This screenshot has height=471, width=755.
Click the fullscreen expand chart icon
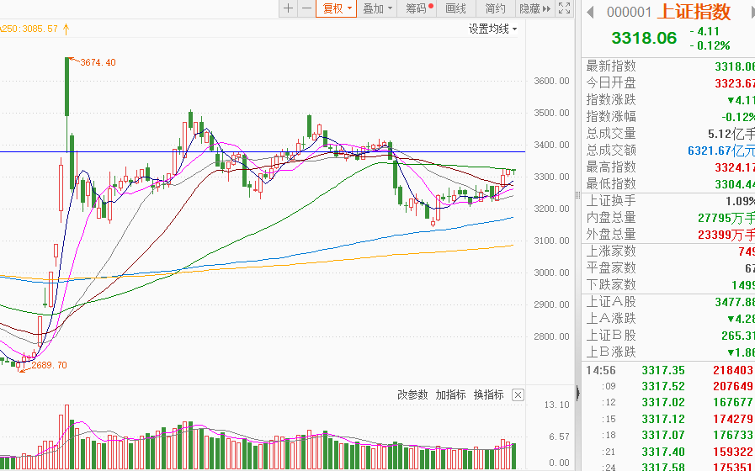(565, 8)
